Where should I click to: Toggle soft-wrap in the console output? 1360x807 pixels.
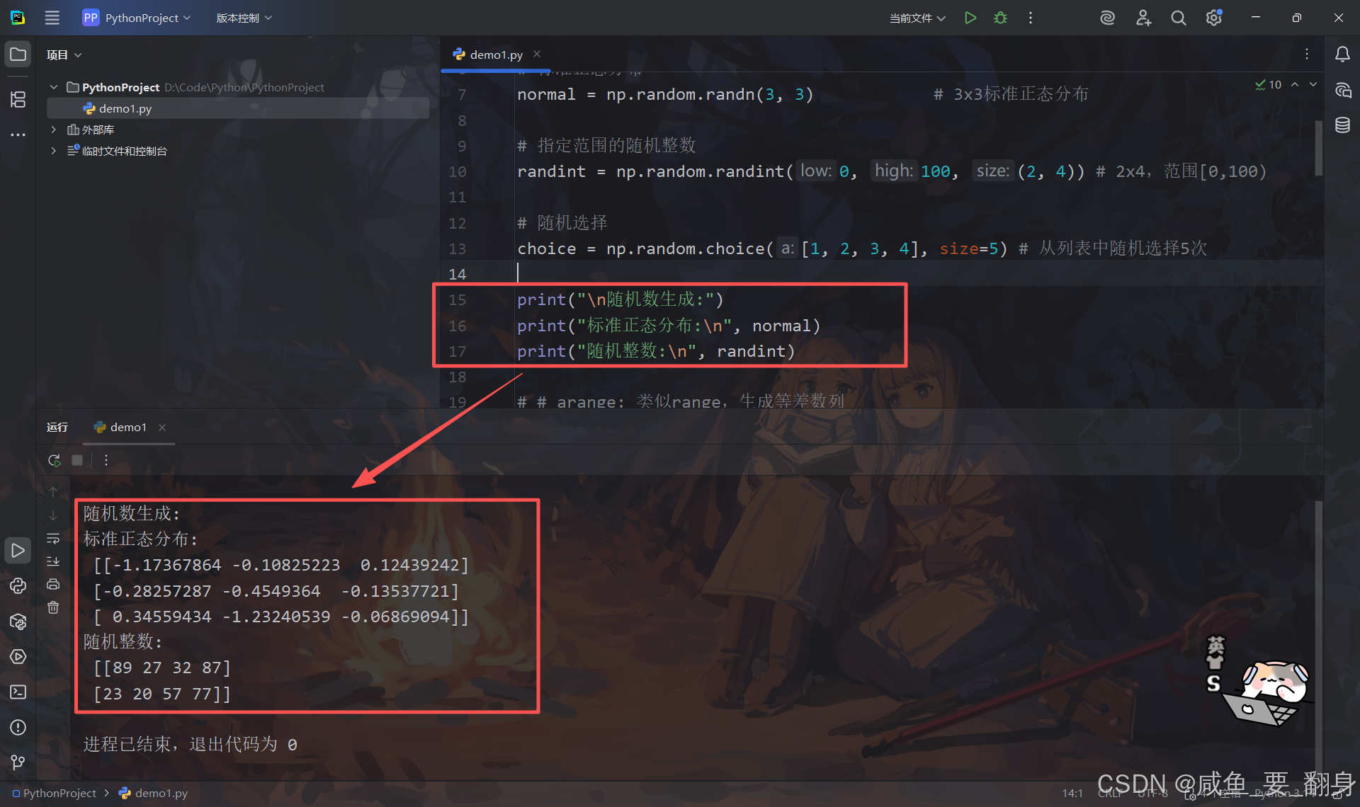tap(53, 539)
